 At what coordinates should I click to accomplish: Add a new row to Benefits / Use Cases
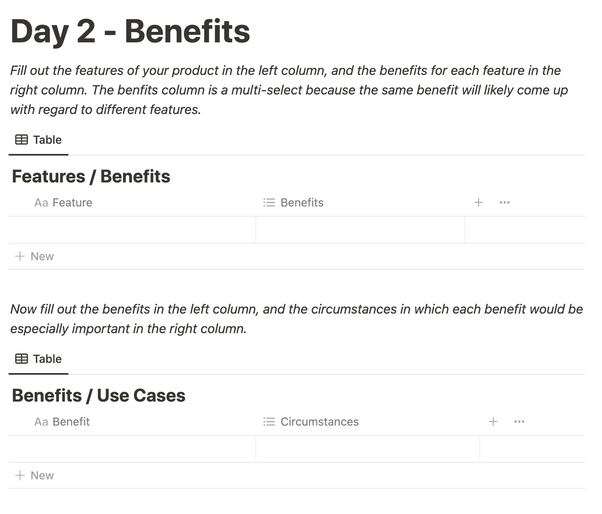pyautogui.click(x=34, y=475)
